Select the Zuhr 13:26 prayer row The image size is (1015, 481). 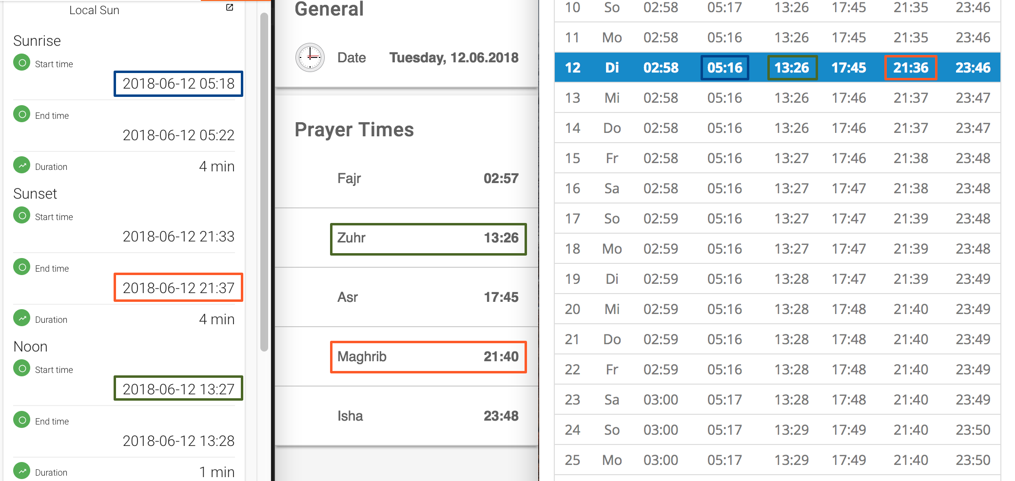[x=428, y=239]
